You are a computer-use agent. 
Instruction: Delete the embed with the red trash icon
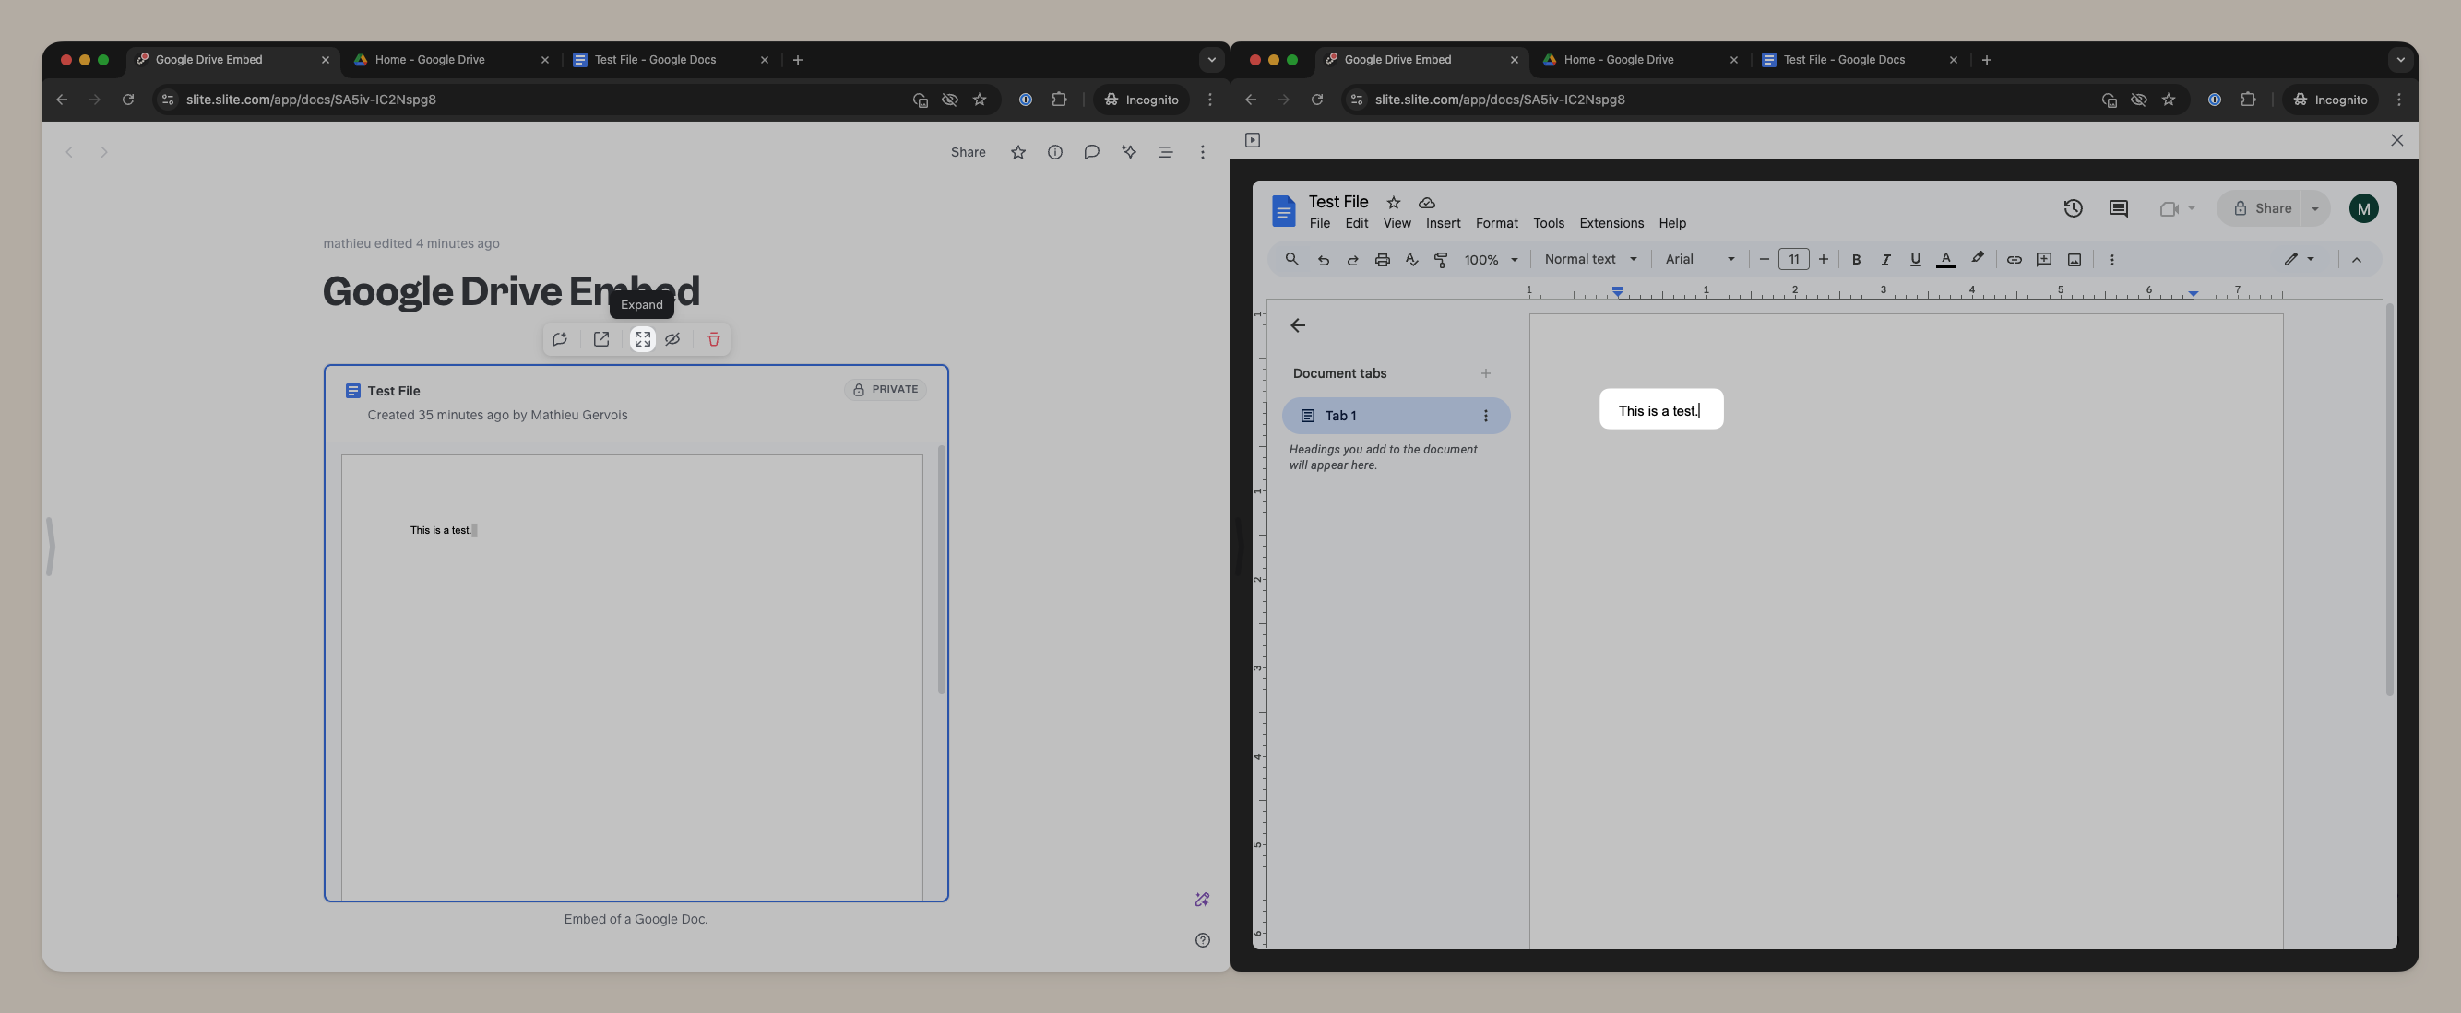[714, 339]
